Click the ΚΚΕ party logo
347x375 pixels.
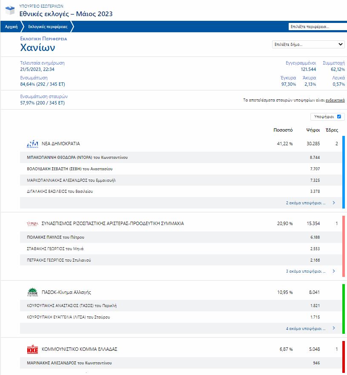[32, 350]
